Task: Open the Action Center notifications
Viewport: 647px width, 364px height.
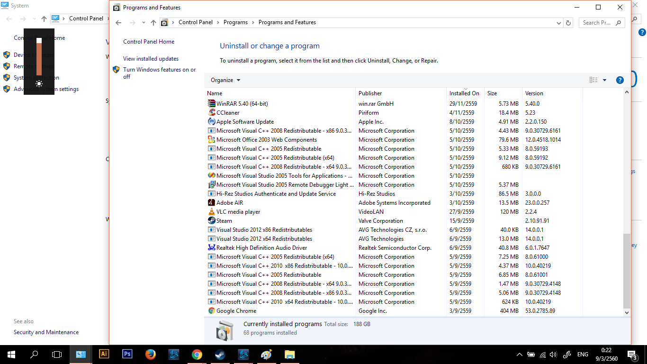Action: [x=632, y=354]
